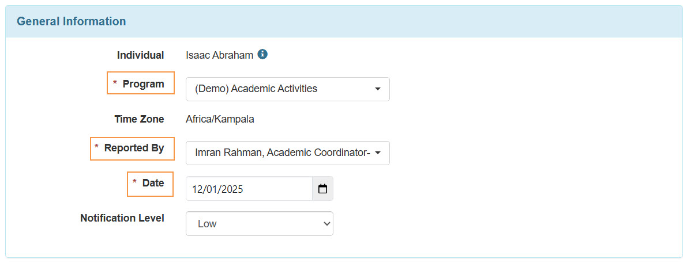Click the Program dropdown caret arrow

(x=378, y=89)
